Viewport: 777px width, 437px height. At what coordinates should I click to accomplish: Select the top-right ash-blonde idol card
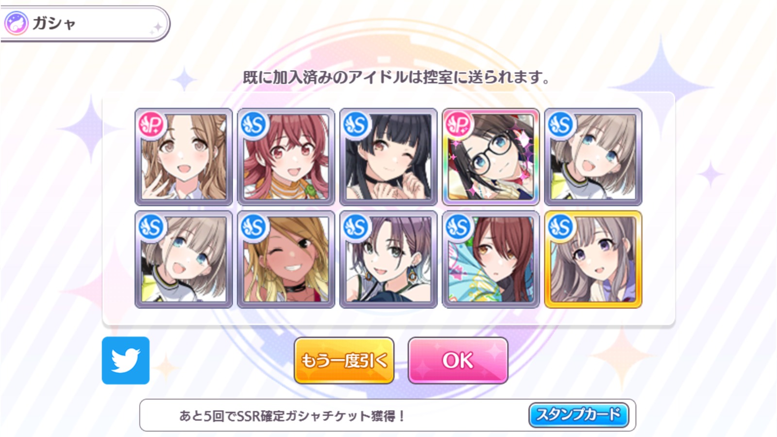point(593,157)
